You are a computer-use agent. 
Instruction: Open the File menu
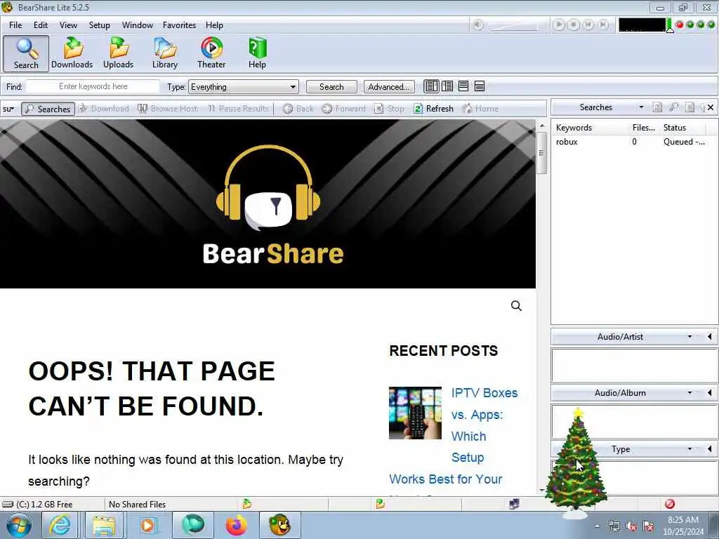click(x=15, y=25)
